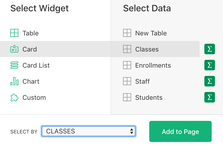Click the dropdown stepper arrows on CLASSES
Image resolution: width=223 pixels, height=147 pixels.
coord(132,131)
